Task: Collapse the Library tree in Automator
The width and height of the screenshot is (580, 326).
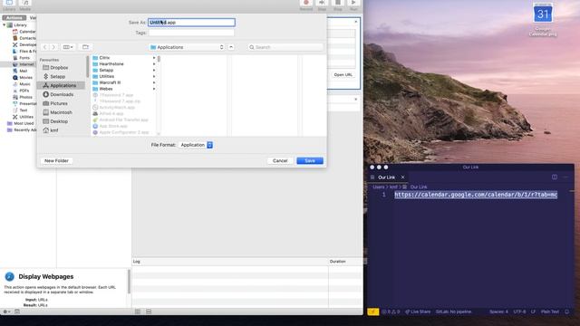Action: pyautogui.click(x=4, y=25)
